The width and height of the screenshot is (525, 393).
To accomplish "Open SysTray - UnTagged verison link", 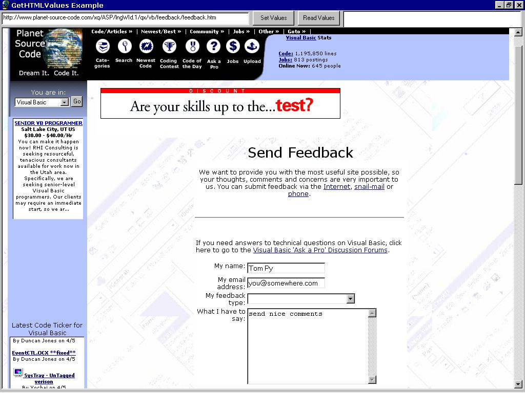I will point(49,378).
